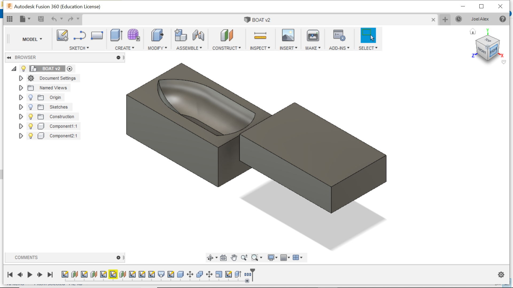Click the Joint icon in Assemble
Image resolution: width=513 pixels, height=288 pixels.
[198, 35]
